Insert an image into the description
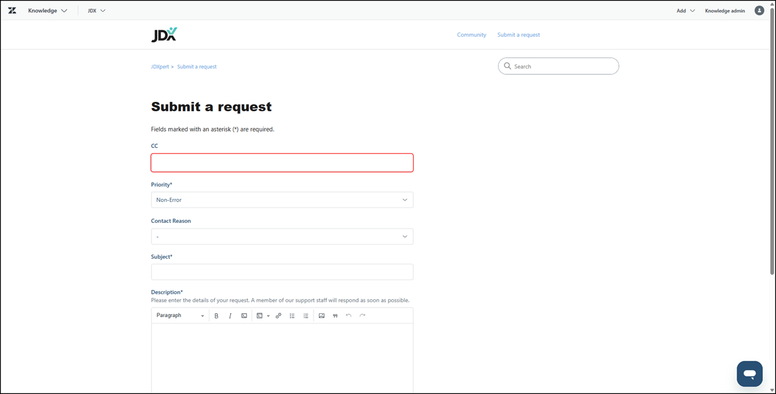 [321, 316]
